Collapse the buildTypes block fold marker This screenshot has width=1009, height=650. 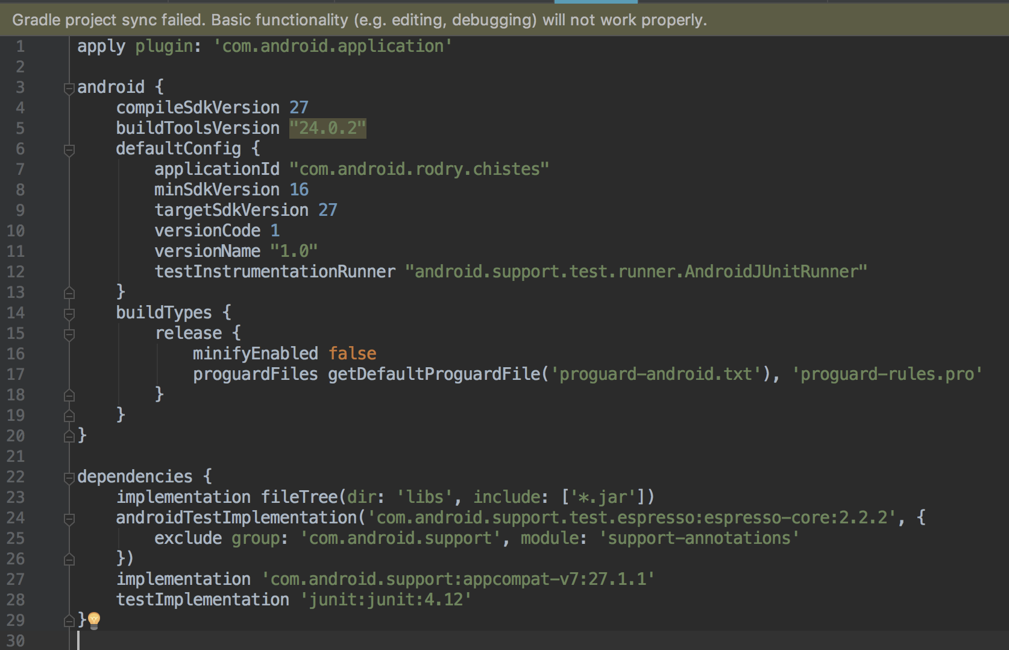pos(69,314)
